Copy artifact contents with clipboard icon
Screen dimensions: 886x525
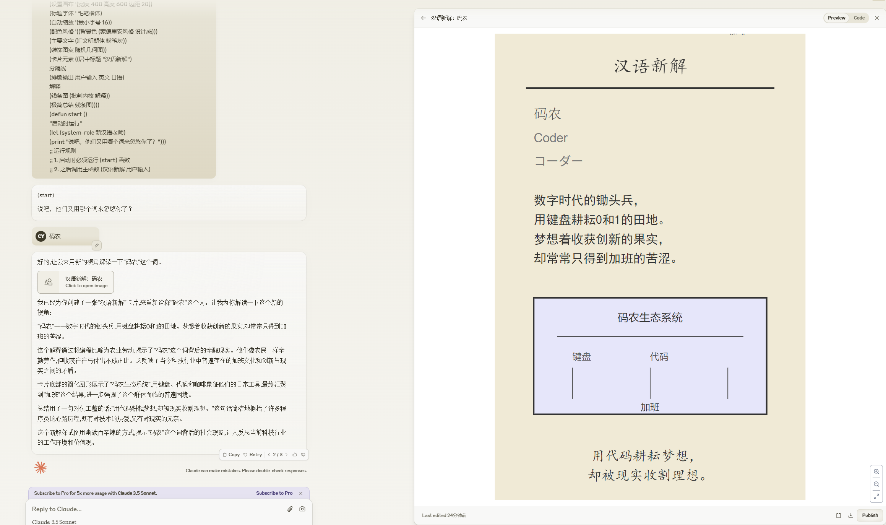pos(839,515)
